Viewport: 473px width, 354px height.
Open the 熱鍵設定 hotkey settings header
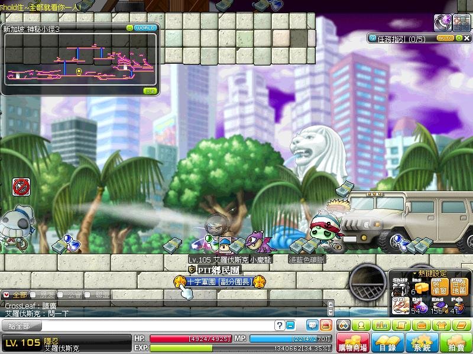[430, 273]
